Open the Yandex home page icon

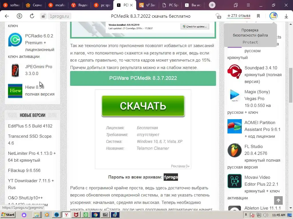click(19, 16)
